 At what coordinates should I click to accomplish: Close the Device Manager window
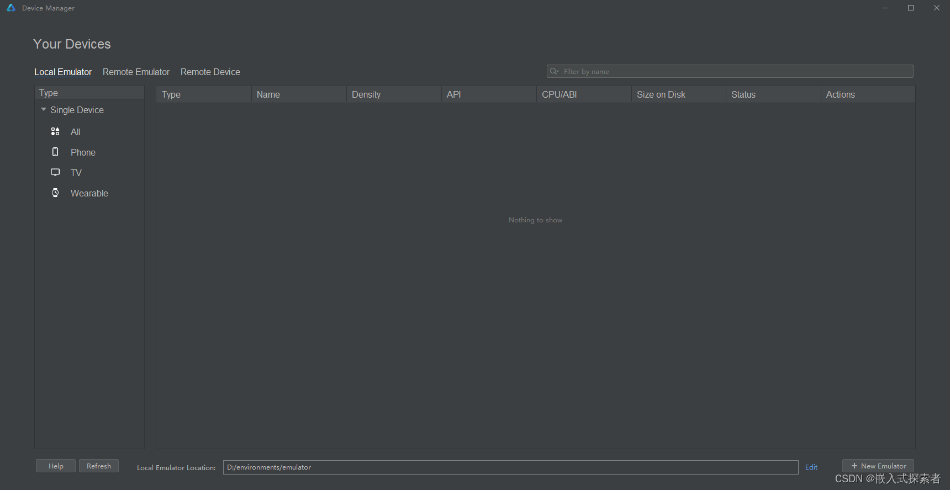[937, 8]
